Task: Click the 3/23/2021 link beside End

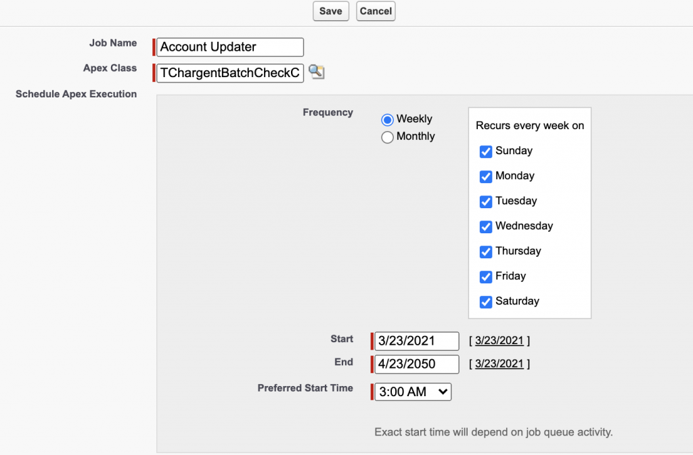Action: [499, 364]
